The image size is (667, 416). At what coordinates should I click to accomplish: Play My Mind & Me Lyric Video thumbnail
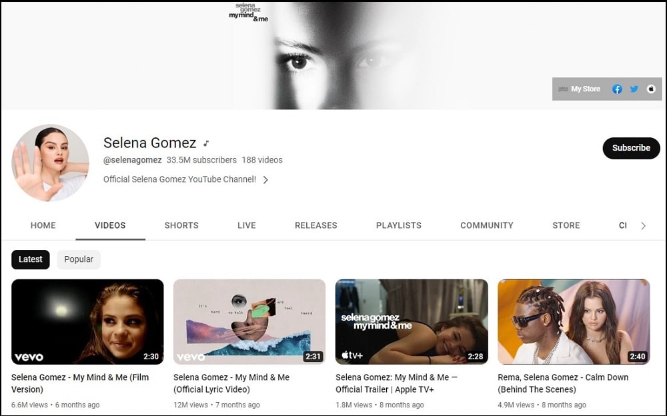click(249, 322)
